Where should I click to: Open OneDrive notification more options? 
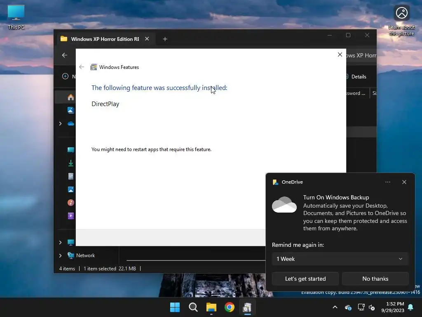click(387, 182)
